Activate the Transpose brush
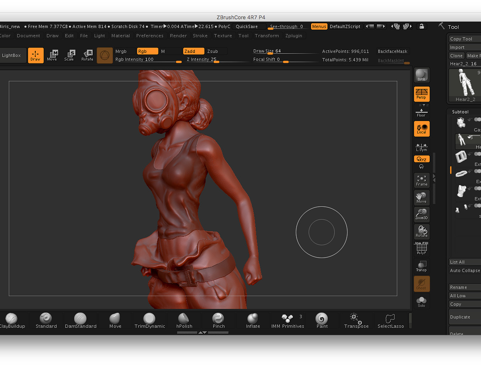The image size is (481, 367). (356, 321)
